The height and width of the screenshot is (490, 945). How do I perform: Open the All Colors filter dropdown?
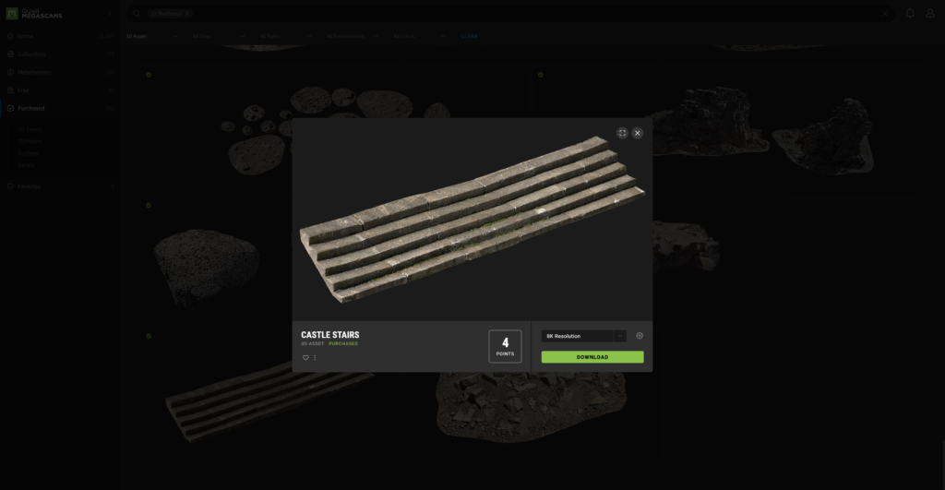click(x=419, y=36)
